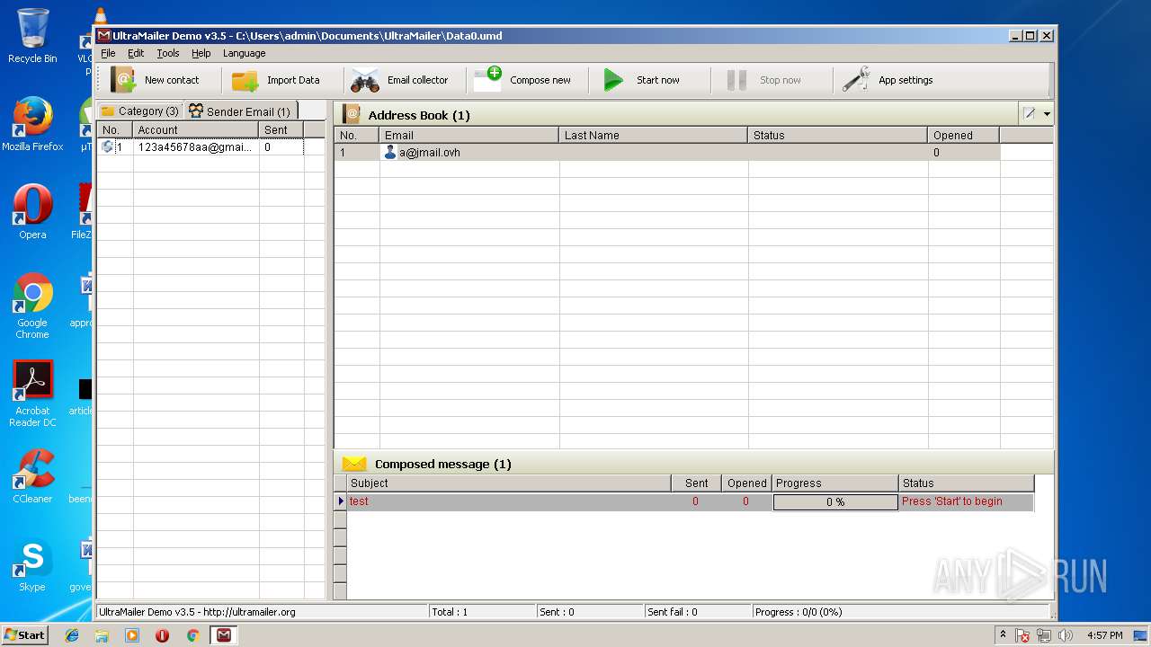Open the Edit menu
Viewport: 1151px width, 647px height.
(136, 53)
